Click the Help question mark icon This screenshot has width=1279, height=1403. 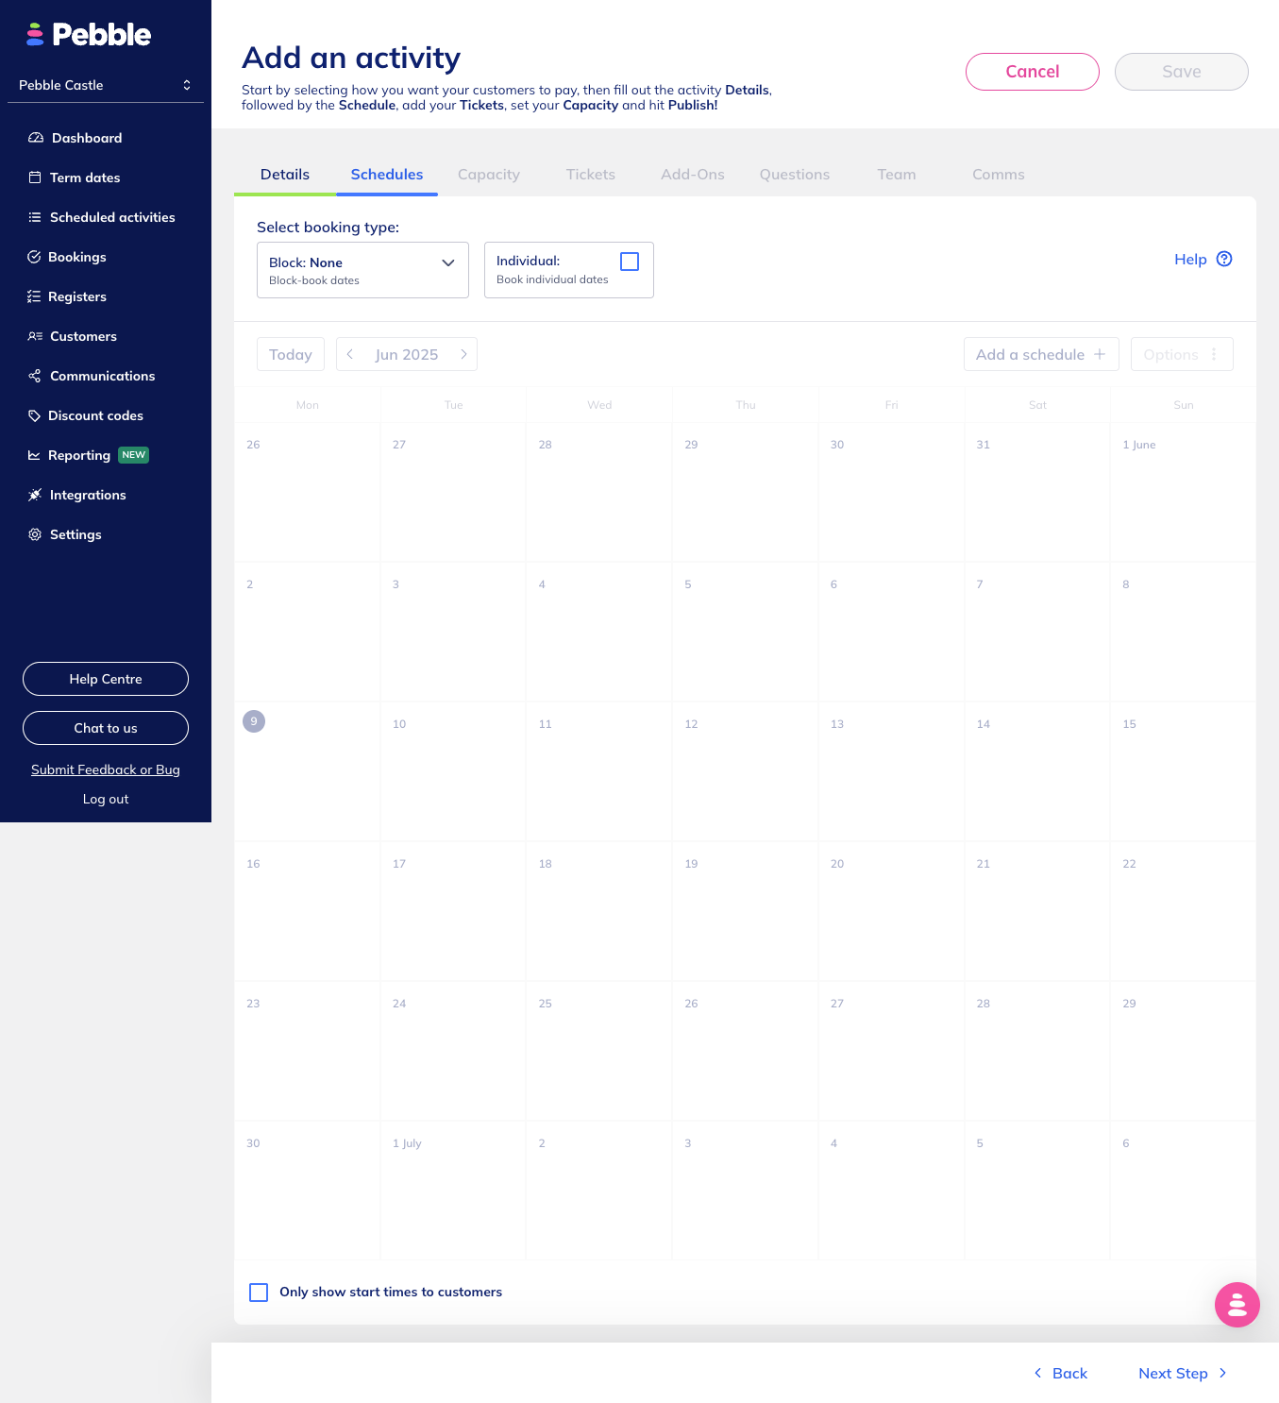point(1224,259)
